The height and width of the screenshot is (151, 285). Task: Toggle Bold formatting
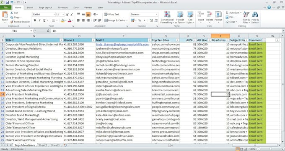tap(35, 20)
